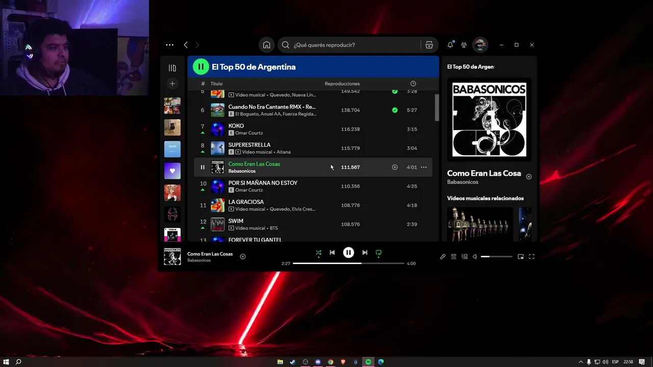The height and width of the screenshot is (367, 653).
Task: Open the three-dot Spotify app menu
Action: tap(170, 45)
